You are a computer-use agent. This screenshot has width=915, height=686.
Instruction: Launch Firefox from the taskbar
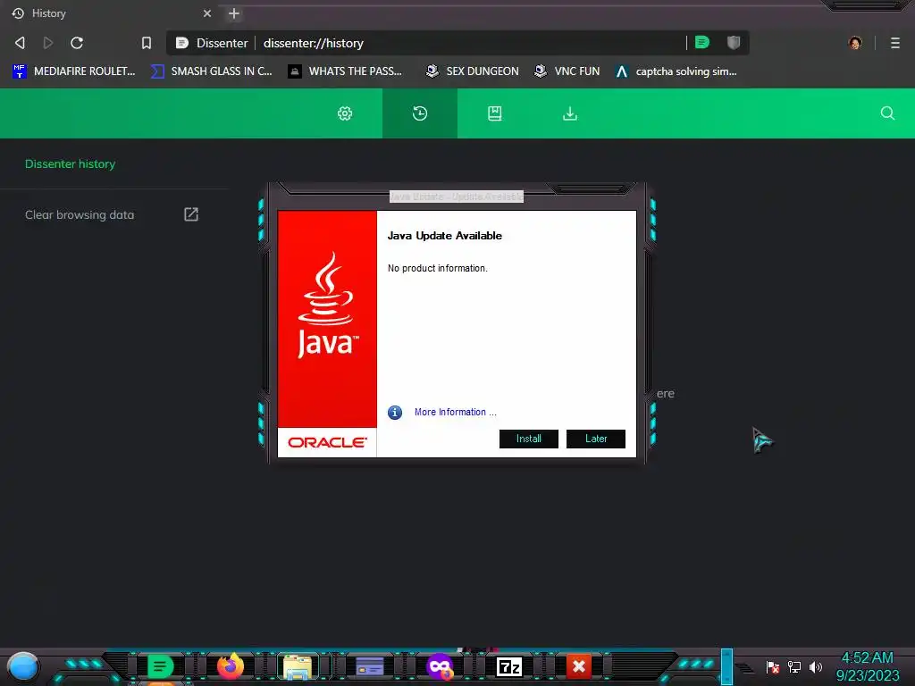click(x=231, y=666)
